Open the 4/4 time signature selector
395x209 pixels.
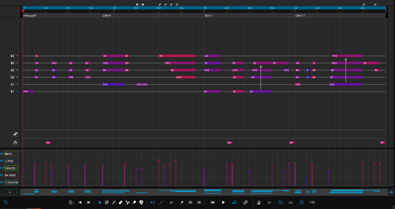(291, 202)
